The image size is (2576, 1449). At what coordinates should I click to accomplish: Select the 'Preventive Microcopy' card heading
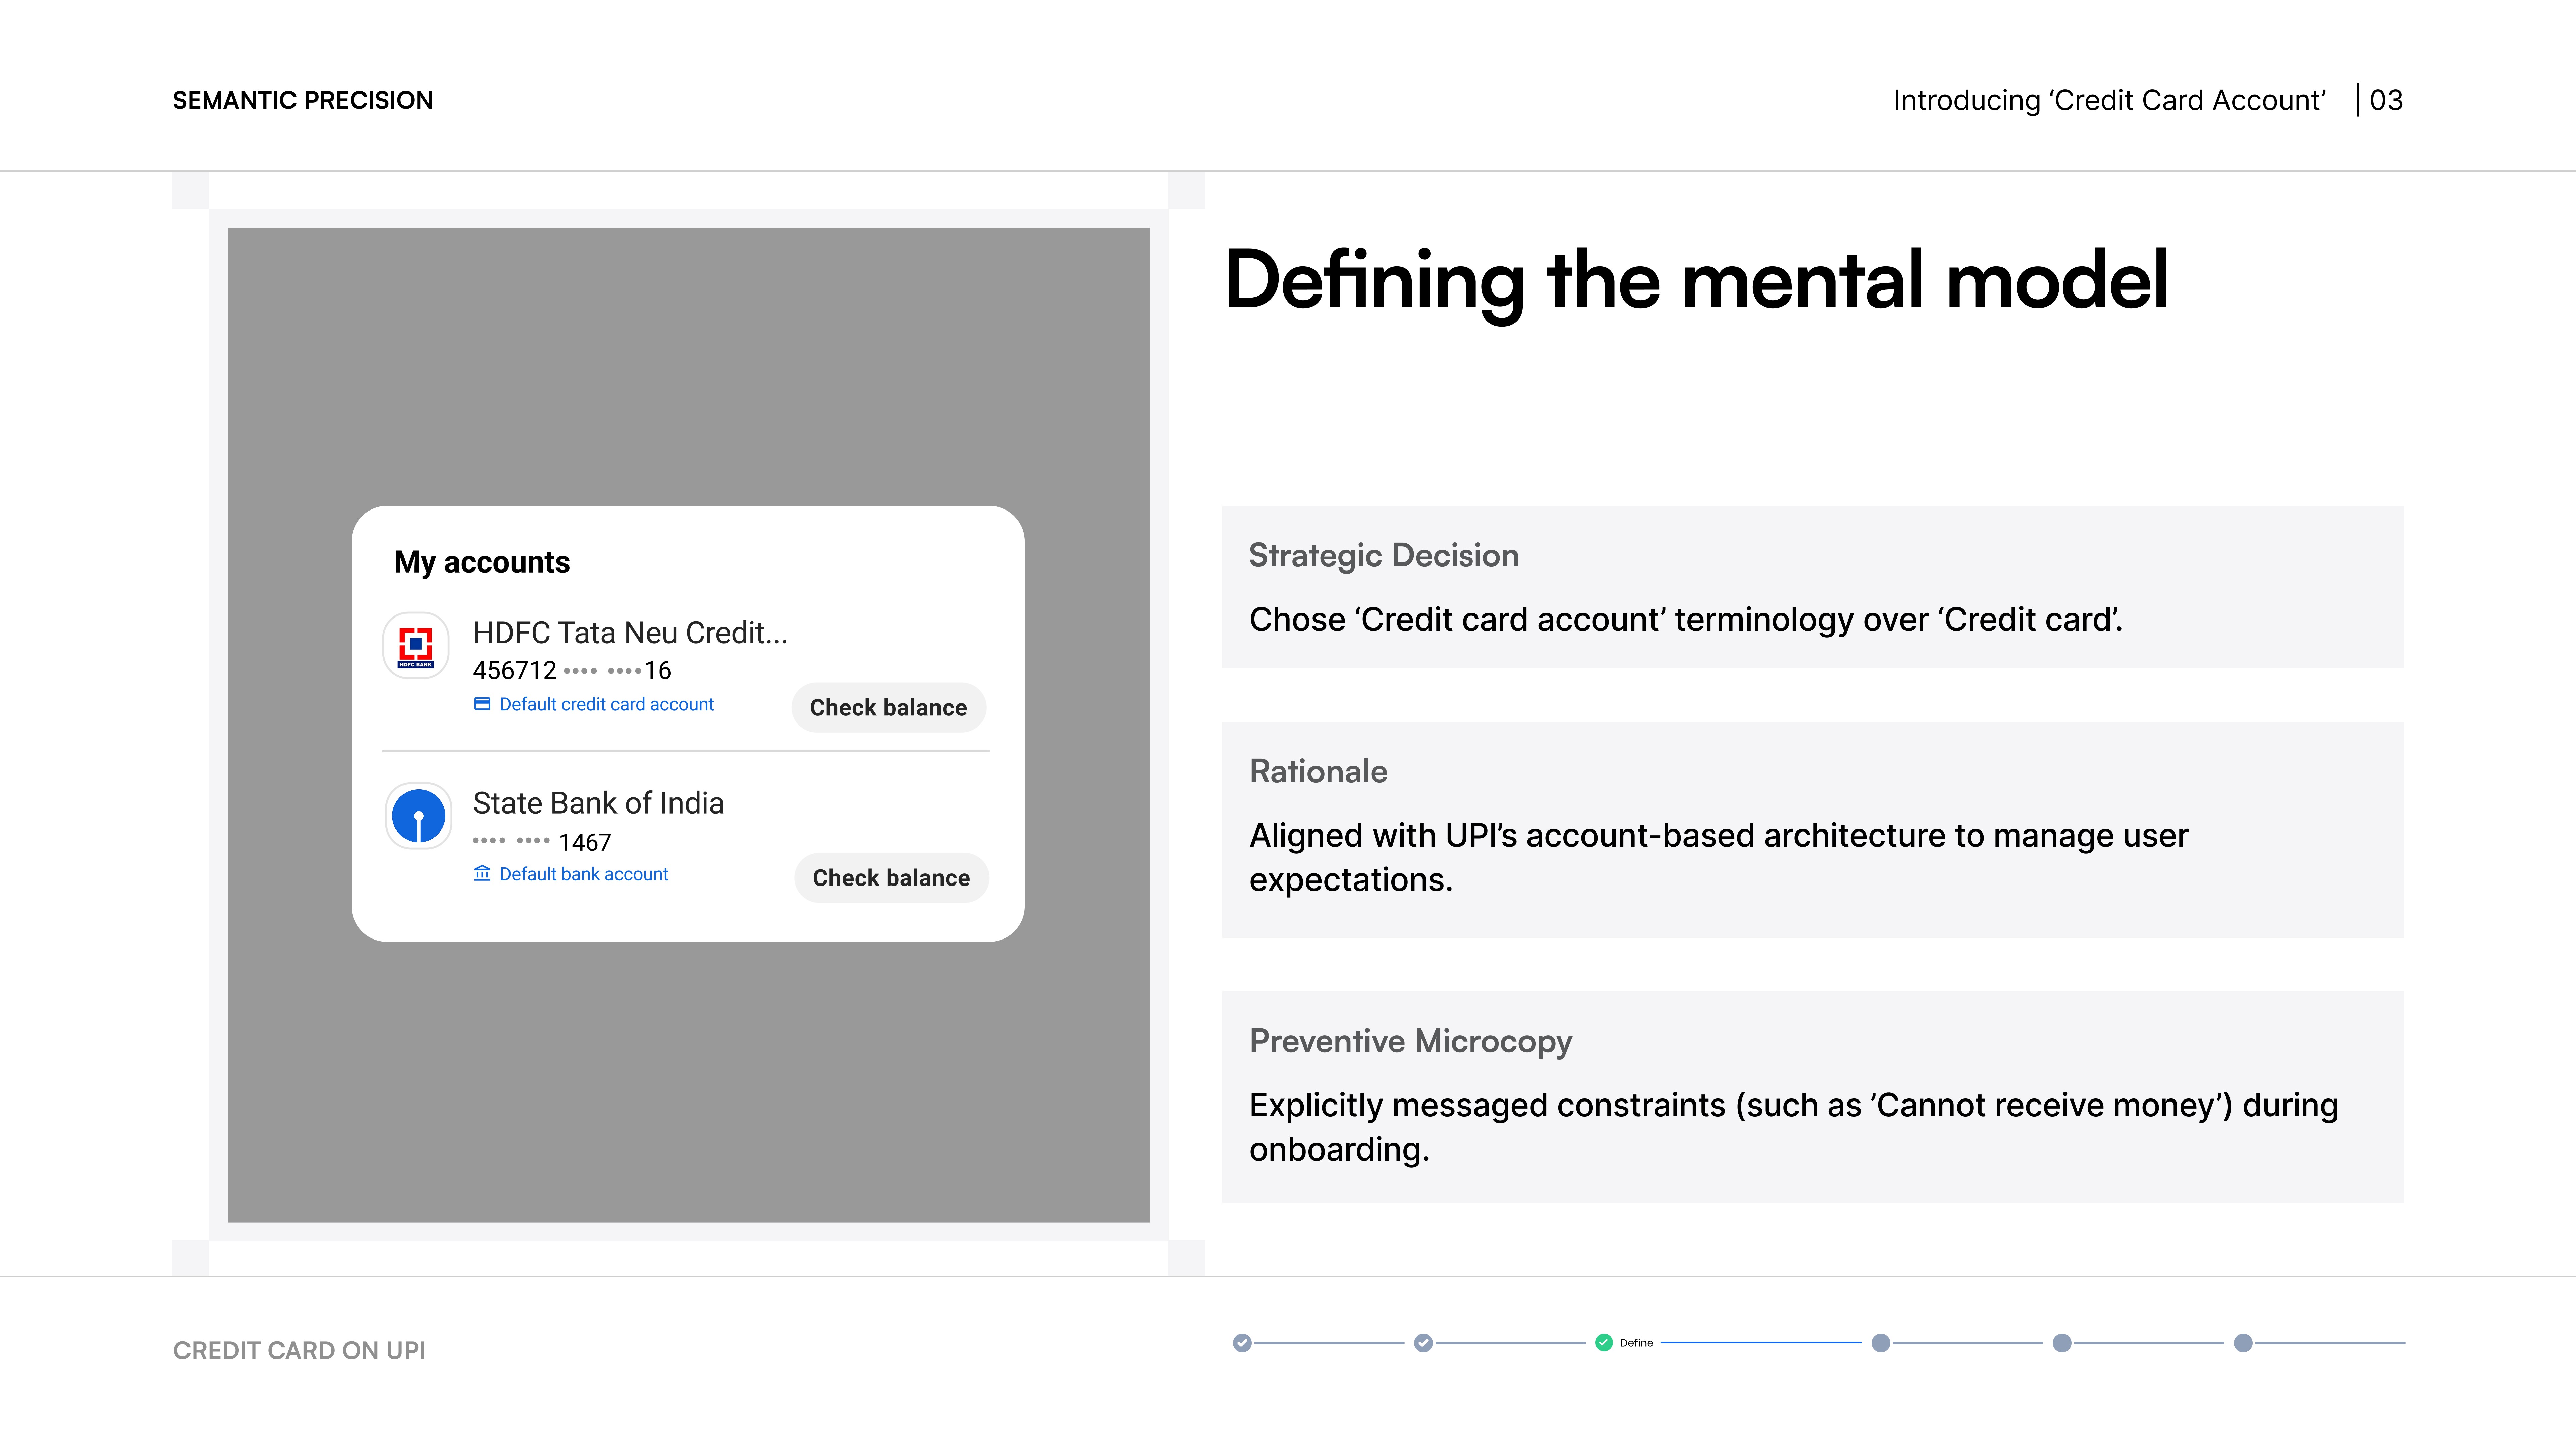click(1411, 1042)
